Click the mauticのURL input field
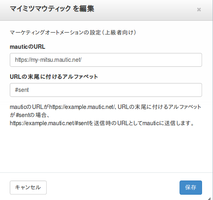 coord(106,60)
